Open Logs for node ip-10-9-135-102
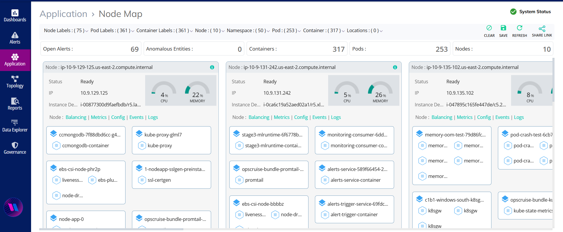563x232 pixels. [x=519, y=117]
